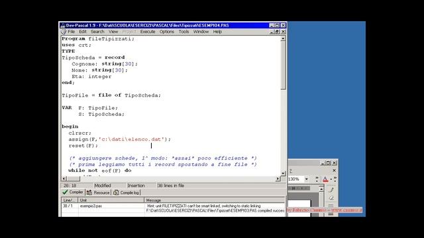424x238 pixels.
Task: Click the vertical scrollbar down arrow in editor
Action: pos(283,173)
